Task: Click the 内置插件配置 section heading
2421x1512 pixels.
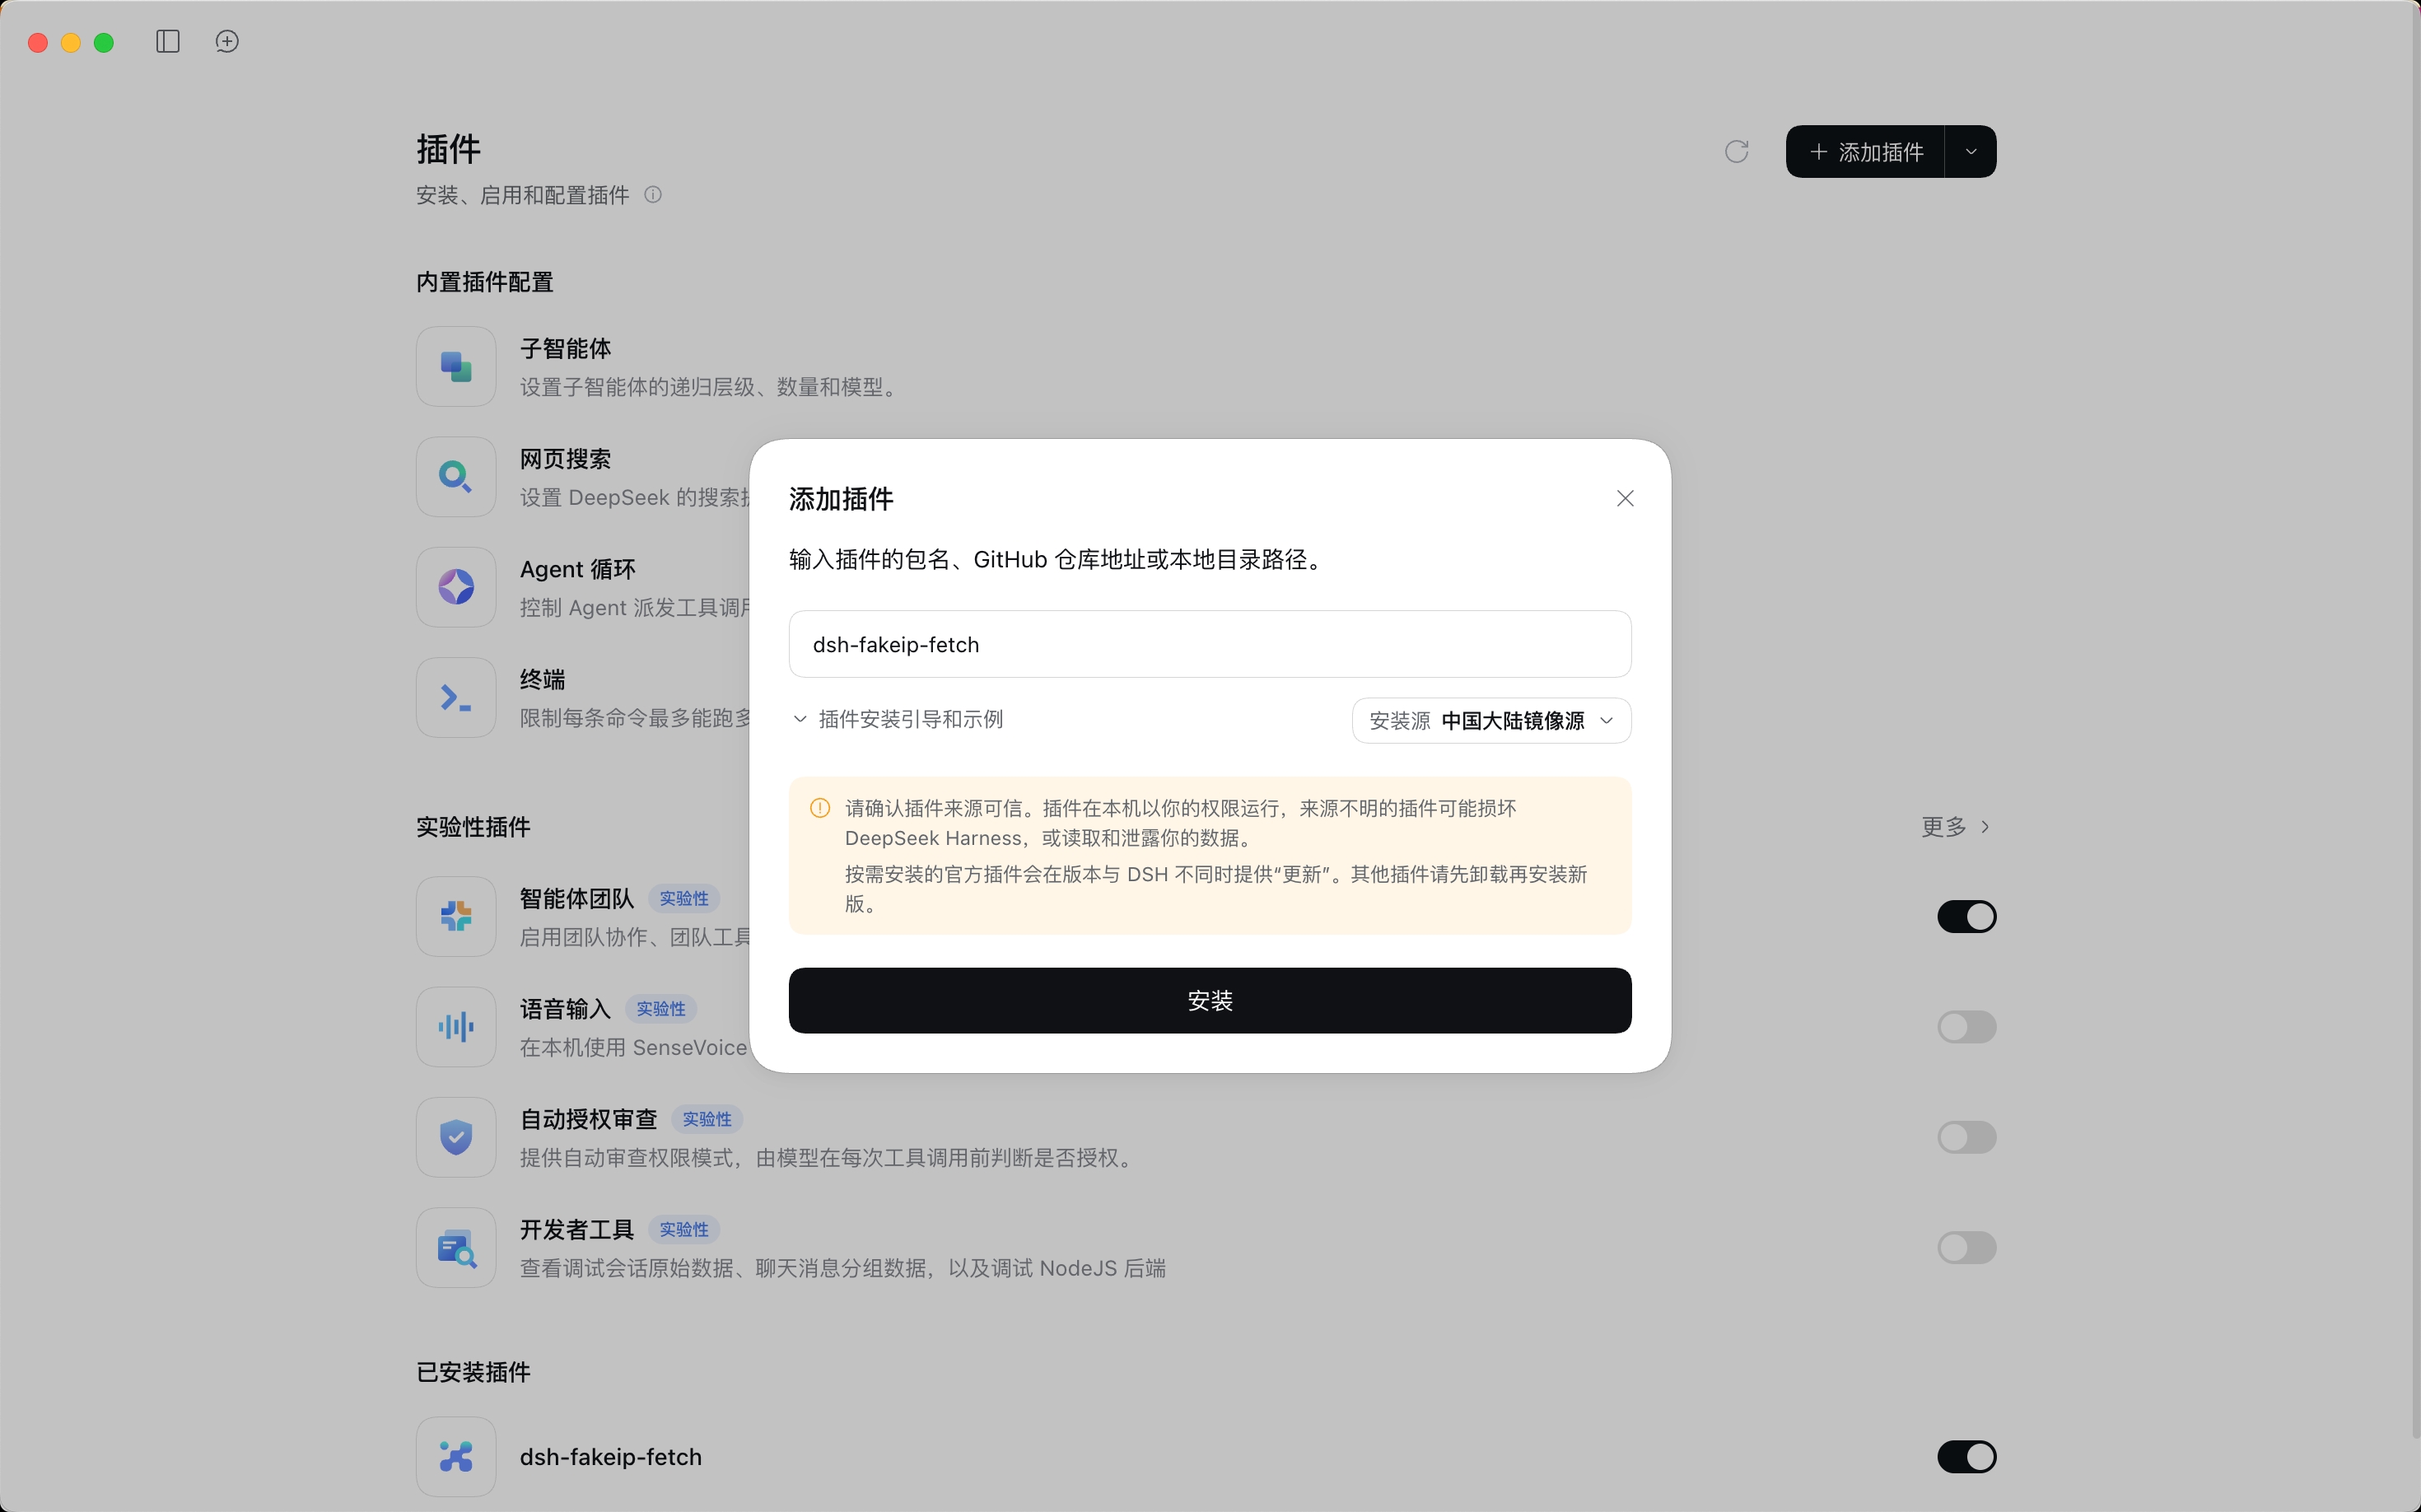Action: 485,282
